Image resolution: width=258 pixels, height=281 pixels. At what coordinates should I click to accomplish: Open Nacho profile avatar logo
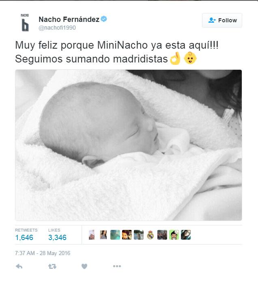point(25,23)
